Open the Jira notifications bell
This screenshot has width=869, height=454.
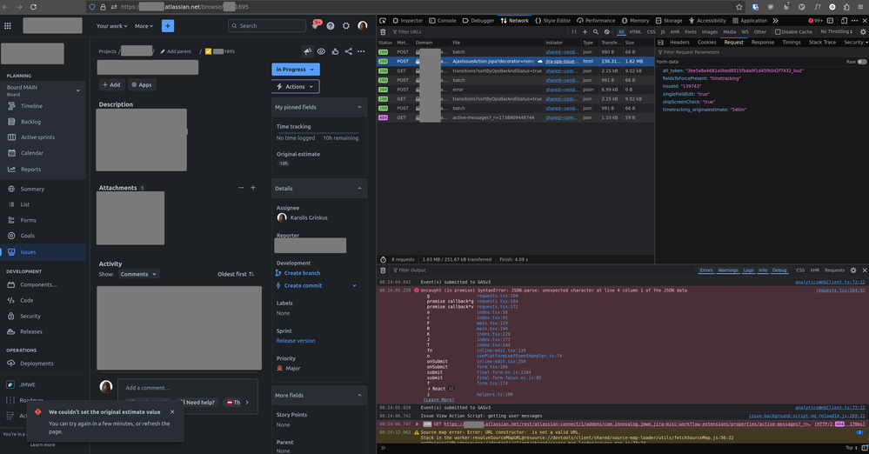point(315,26)
